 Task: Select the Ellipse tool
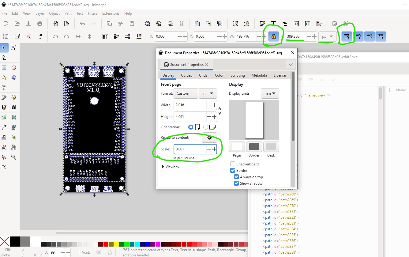coord(14,68)
